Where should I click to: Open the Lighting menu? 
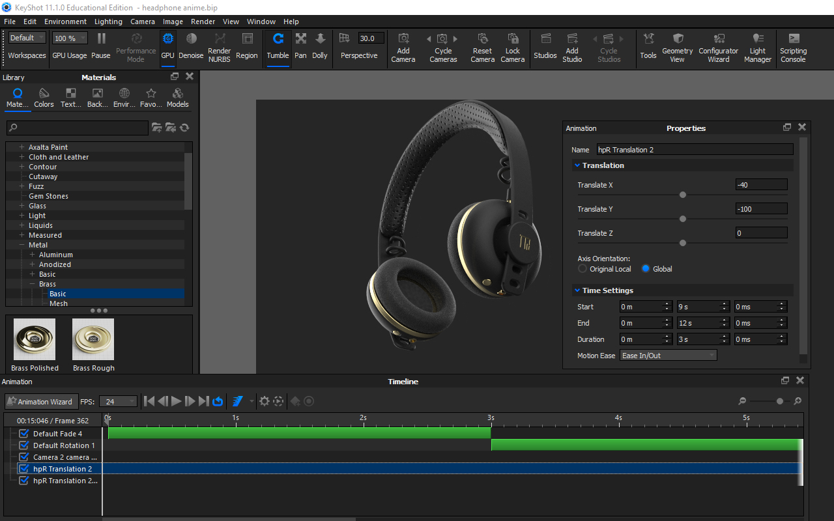(108, 21)
